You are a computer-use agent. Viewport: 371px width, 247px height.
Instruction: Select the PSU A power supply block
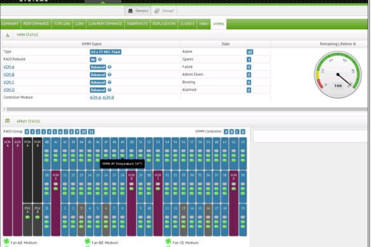(27, 220)
